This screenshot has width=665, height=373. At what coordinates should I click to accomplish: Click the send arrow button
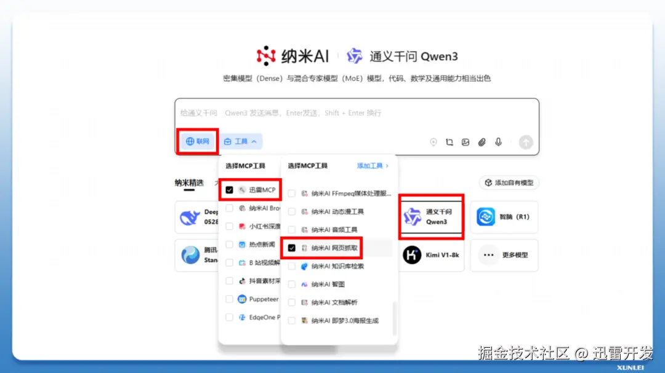(x=526, y=143)
